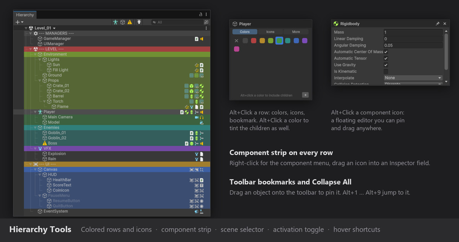Click the Rigidbody editor scrollbar down arrow

pyautogui.click(x=446, y=82)
